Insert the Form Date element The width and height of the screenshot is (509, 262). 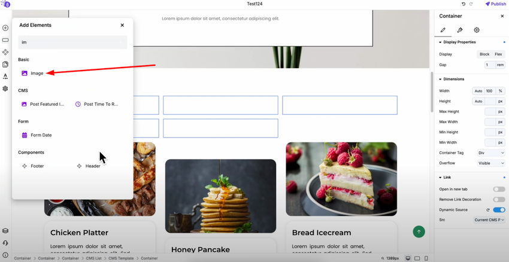pos(37,135)
